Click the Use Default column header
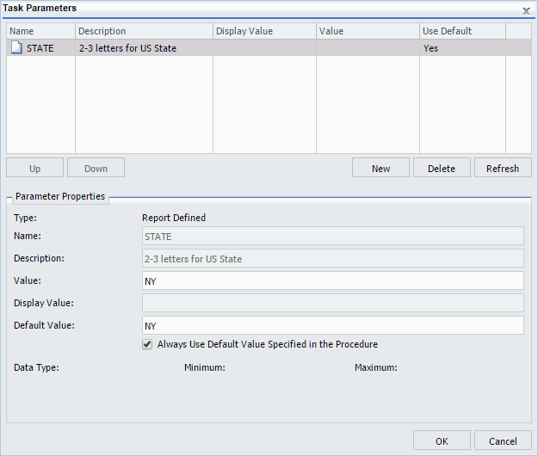Viewport: 538px width, 456px height. click(462, 31)
